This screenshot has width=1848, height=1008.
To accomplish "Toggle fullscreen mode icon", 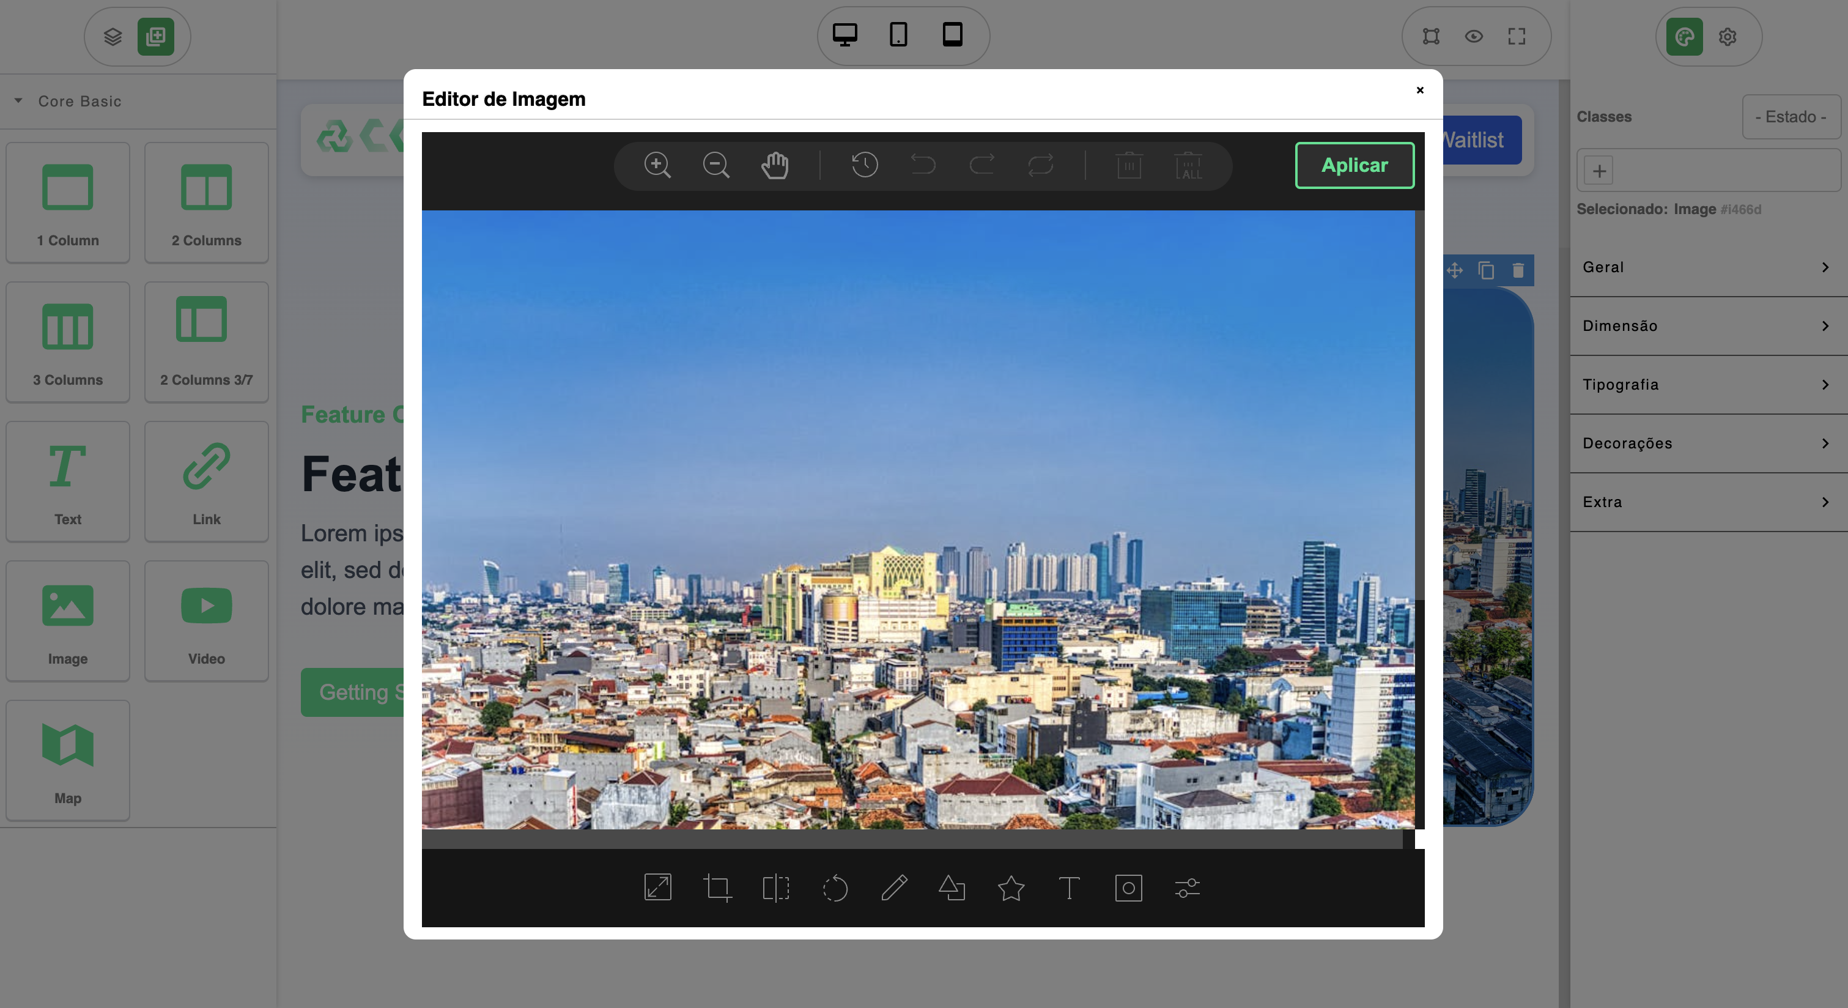I will tap(1517, 37).
